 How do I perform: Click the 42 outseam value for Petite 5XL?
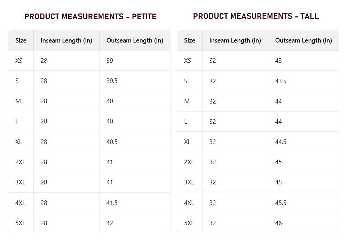click(110, 223)
